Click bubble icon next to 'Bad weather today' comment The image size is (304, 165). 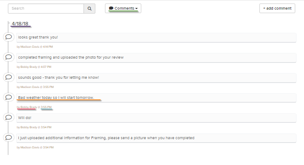9,97
